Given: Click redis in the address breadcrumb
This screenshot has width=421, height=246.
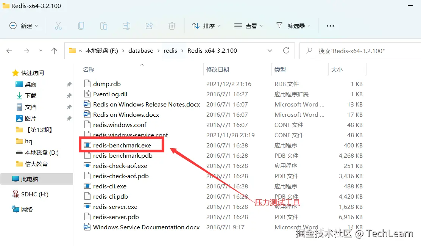Looking at the screenshot, I should point(170,50).
